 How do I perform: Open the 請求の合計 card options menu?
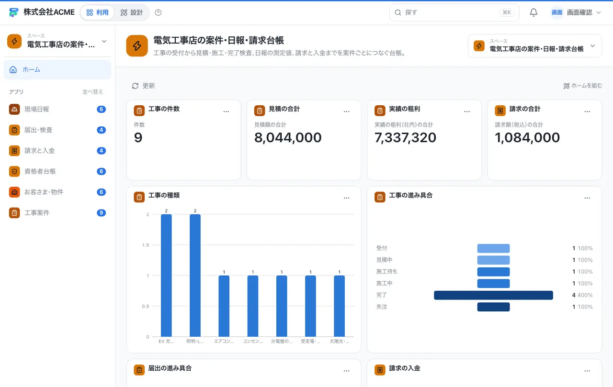point(587,111)
